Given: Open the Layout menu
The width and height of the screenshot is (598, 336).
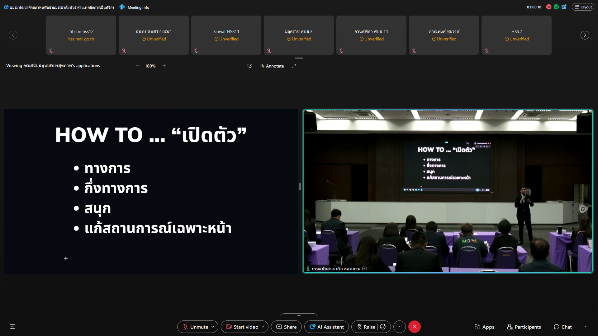Looking at the screenshot, I should [583, 7].
